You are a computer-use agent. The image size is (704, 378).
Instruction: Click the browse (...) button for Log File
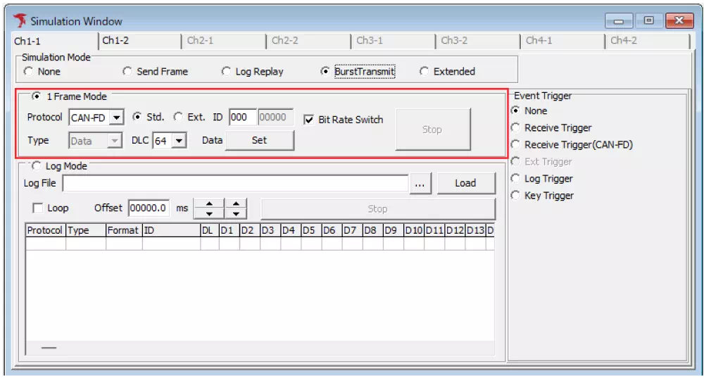420,183
